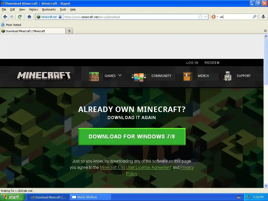The height and width of the screenshot is (201, 268).
Task: Click the 5:30 PM taskbar clock
Action: [x=258, y=197]
